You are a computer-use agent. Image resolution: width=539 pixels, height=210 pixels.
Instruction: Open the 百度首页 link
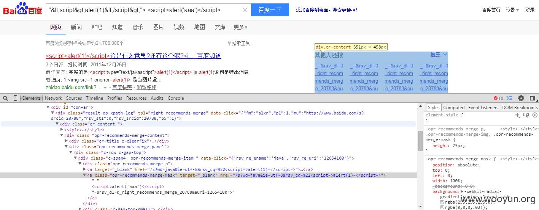pyautogui.click(x=491, y=10)
